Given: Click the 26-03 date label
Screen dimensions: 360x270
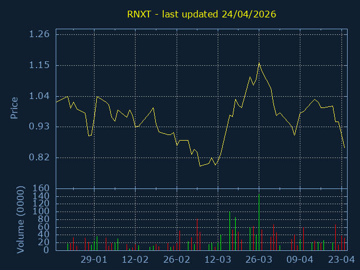Looking at the screenshot, I should coord(258,260).
